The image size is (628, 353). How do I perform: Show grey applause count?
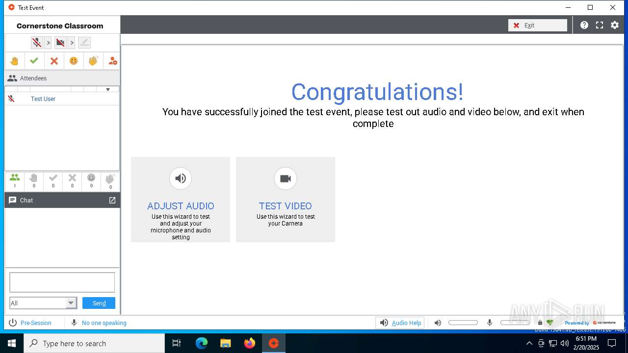click(x=110, y=180)
